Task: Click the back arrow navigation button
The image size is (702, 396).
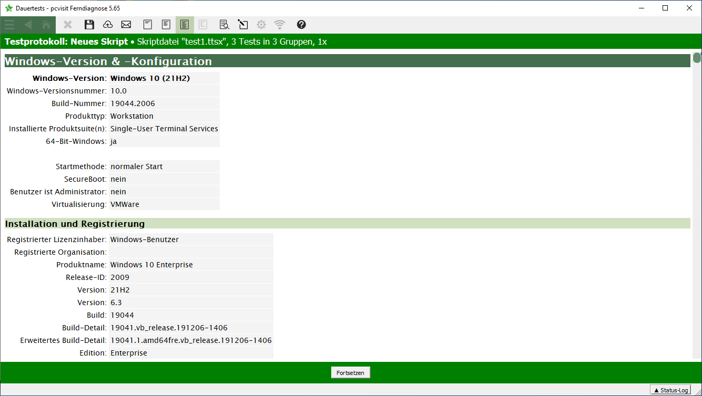Action: pos(28,25)
